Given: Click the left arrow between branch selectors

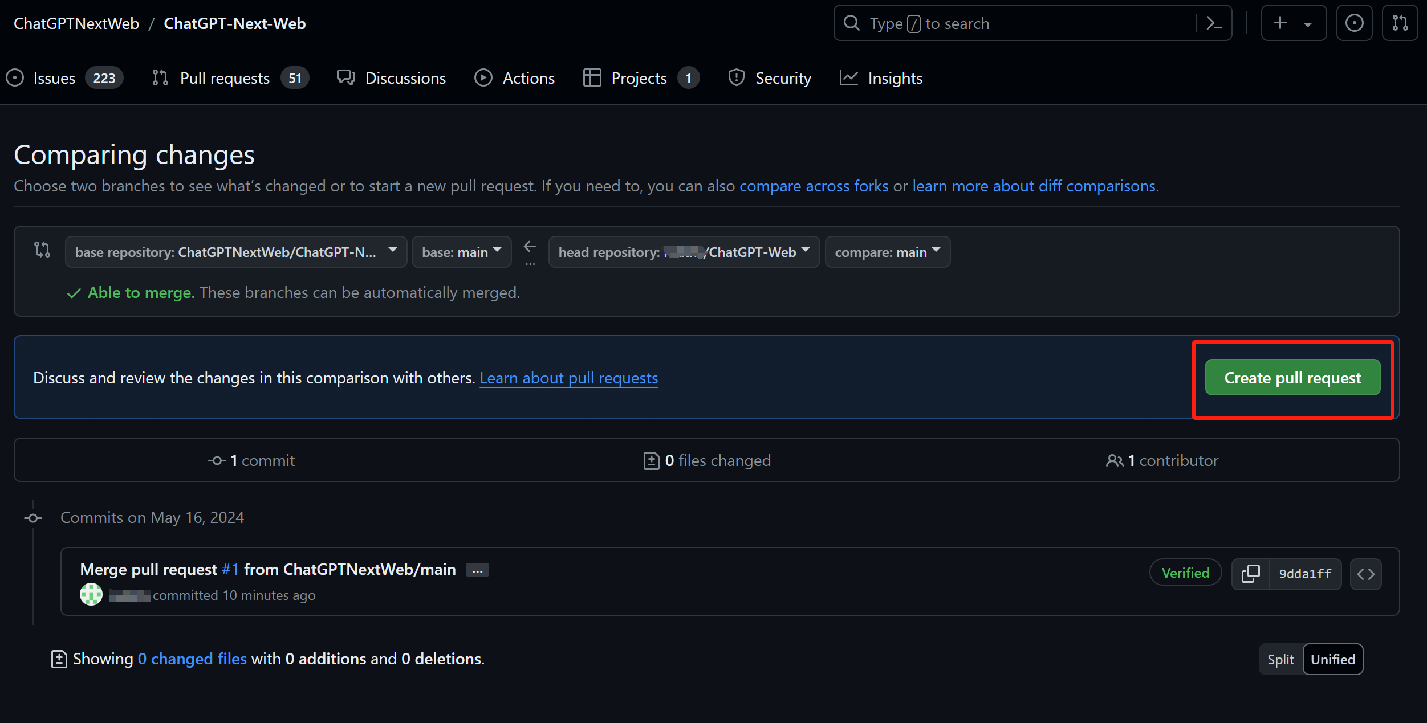Looking at the screenshot, I should [x=530, y=247].
